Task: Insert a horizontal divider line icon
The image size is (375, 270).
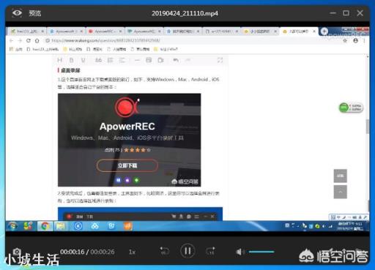Action: [x=137, y=60]
